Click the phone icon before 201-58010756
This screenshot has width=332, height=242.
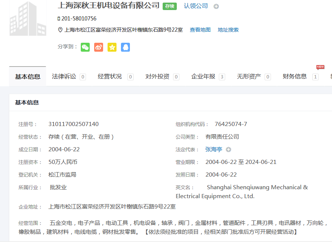pos(59,19)
